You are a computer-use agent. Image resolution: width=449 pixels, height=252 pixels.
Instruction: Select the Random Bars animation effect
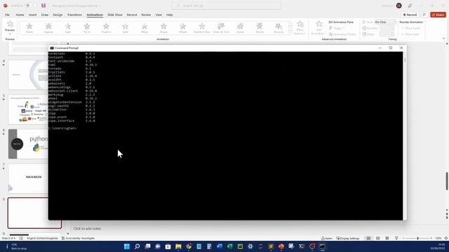(x=202, y=28)
